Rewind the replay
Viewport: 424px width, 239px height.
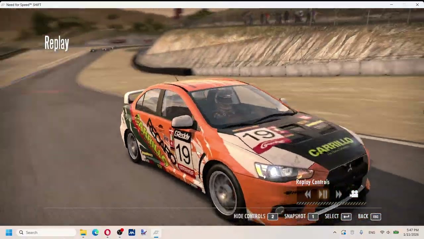click(308, 194)
